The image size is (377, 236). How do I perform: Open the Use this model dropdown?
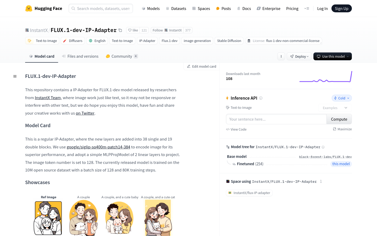tap(332, 56)
